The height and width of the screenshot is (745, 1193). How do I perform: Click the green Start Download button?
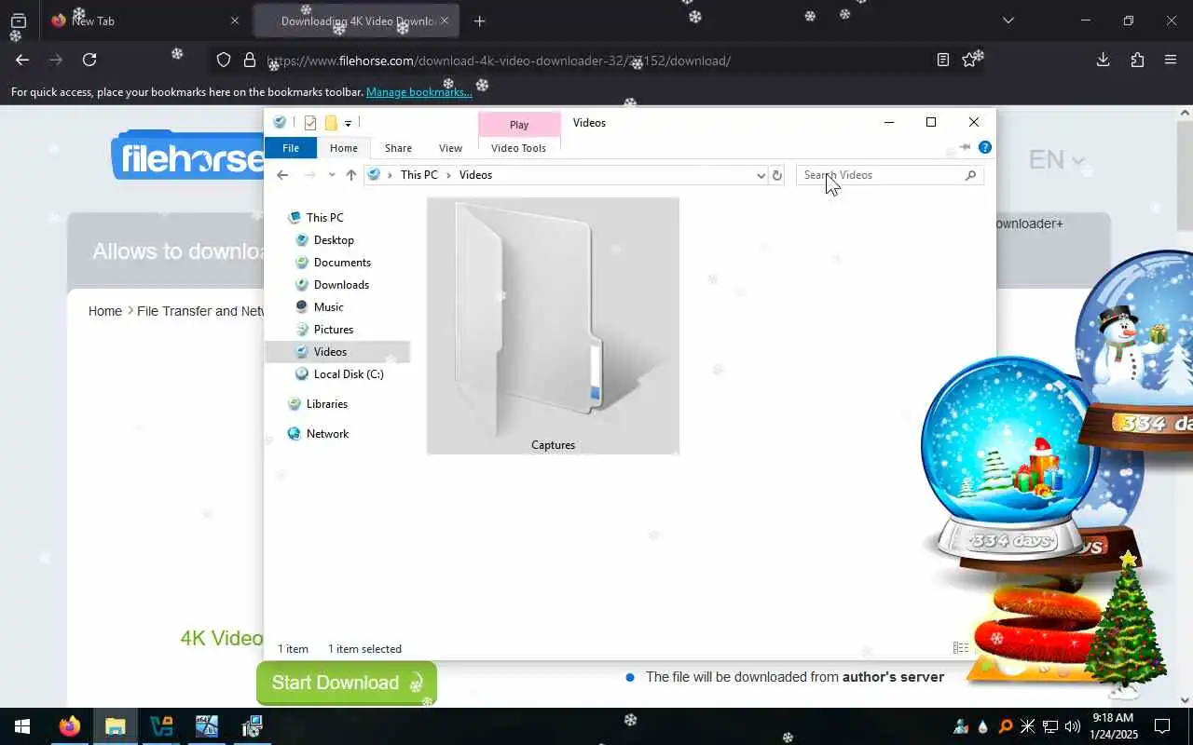tap(346, 683)
